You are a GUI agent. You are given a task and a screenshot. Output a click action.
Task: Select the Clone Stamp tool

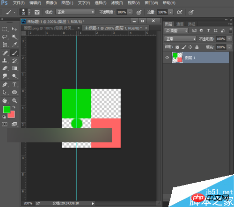(x=5, y=60)
